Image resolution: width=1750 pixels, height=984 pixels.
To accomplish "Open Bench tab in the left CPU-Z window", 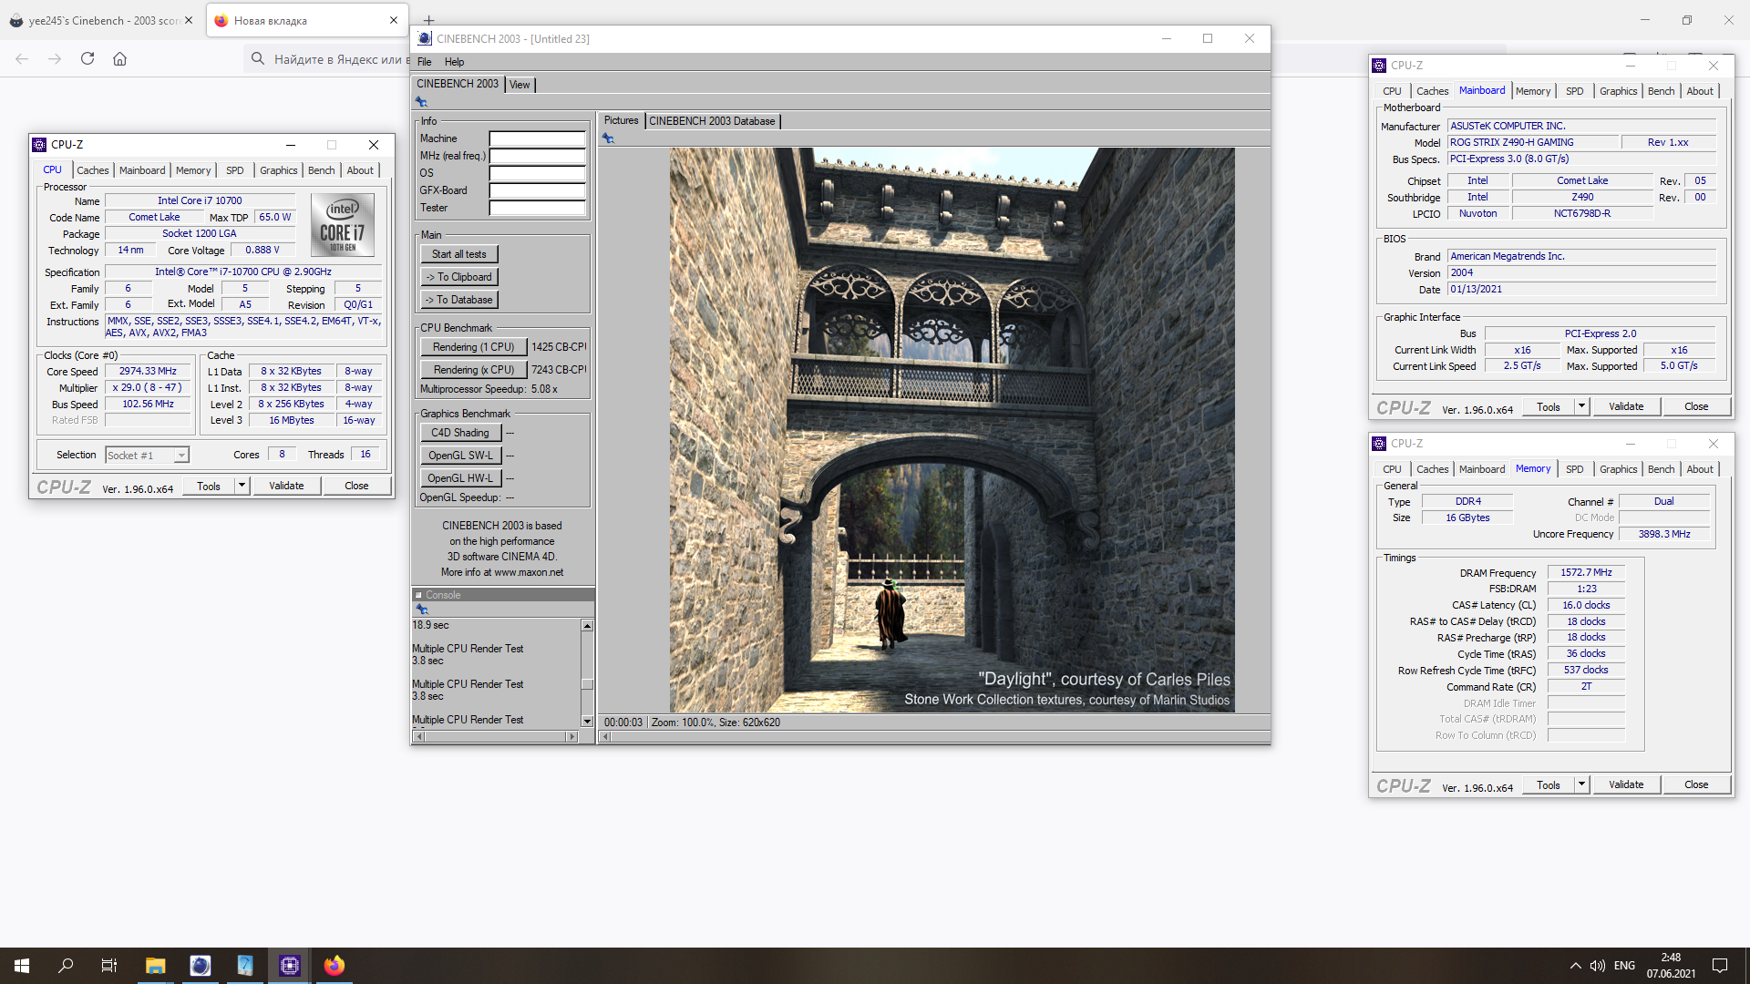I will 321,170.
